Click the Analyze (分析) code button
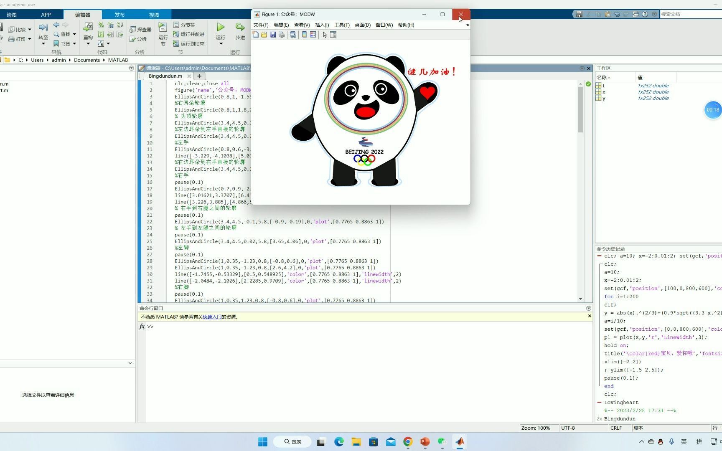Image resolution: width=722 pixels, height=451 pixels. tap(138, 39)
